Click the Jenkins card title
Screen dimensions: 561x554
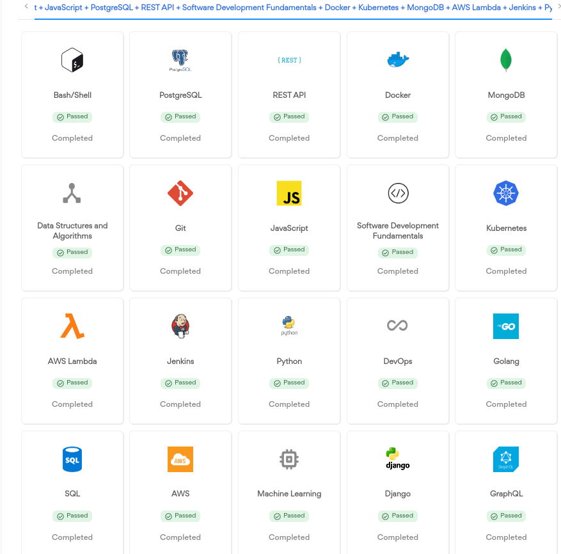[x=180, y=361]
